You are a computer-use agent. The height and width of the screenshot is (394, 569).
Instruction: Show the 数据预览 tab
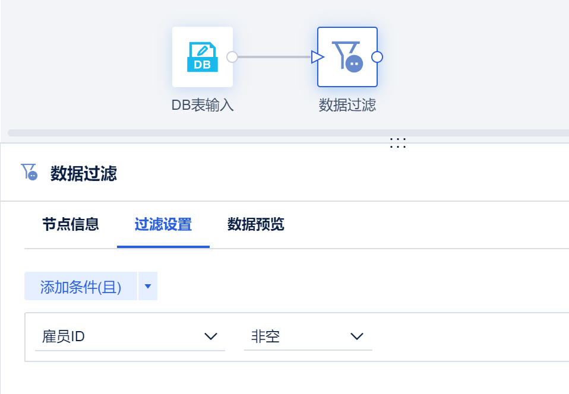pos(256,224)
